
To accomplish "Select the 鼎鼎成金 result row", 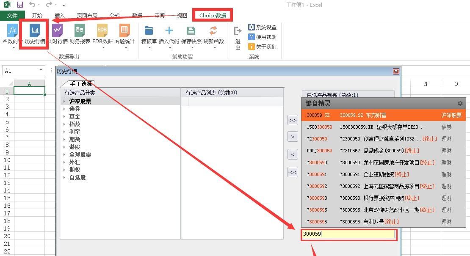I will pos(384,151).
